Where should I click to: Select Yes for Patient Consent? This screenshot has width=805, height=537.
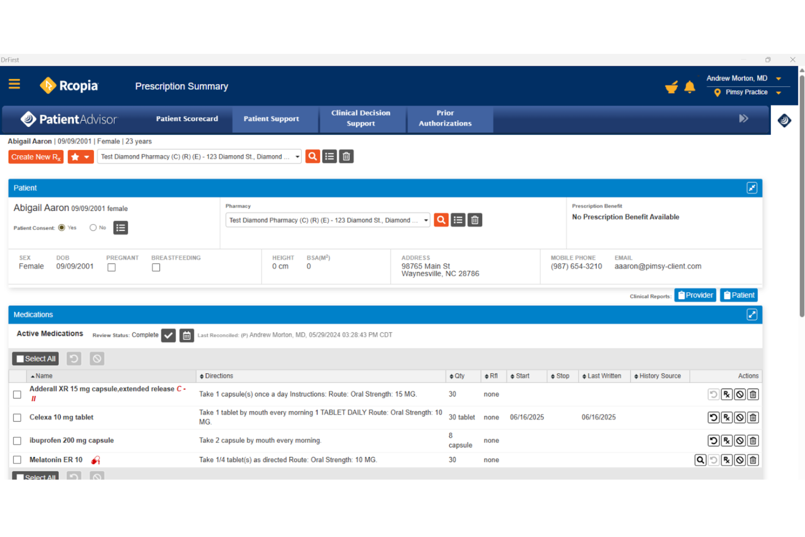pyautogui.click(x=61, y=227)
